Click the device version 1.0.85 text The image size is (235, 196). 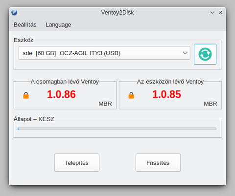point(166,94)
